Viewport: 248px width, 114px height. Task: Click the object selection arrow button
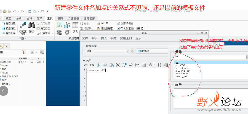(x=132, y=51)
